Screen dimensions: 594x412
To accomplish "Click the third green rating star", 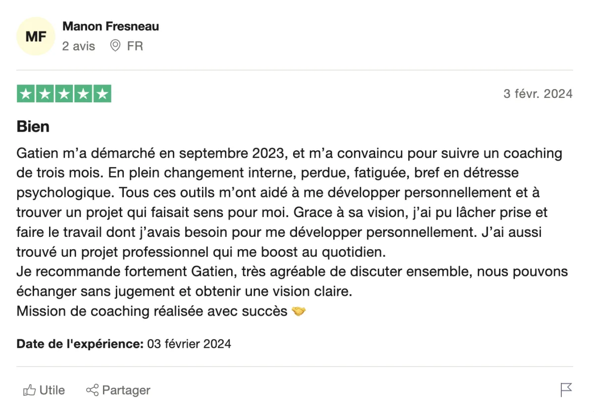I will [x=64, y=94].
